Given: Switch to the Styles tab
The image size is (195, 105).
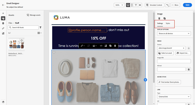Looking at the screenshot, I should pyautogui.click(x=168, y=23).
